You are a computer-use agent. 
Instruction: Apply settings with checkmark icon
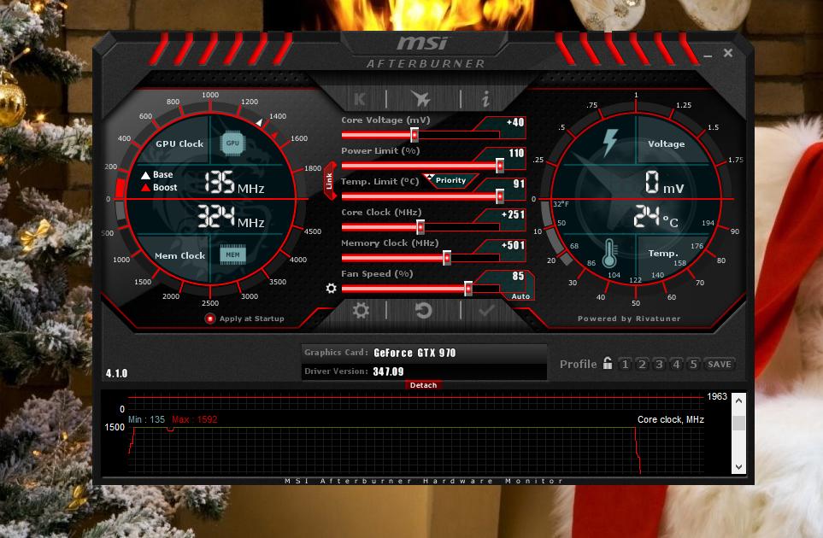click(x=486, y=311)
